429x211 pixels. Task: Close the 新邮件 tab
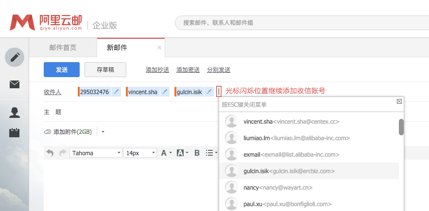(x=159, y=48)
